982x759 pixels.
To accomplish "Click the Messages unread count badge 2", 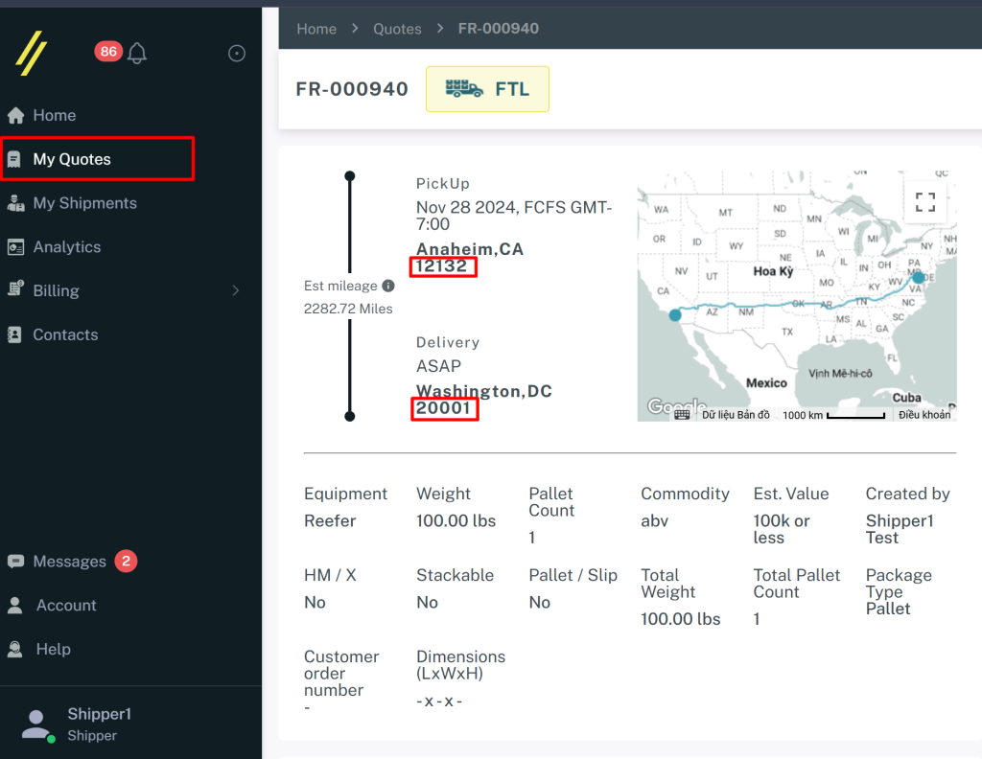I will coord(126,562).
